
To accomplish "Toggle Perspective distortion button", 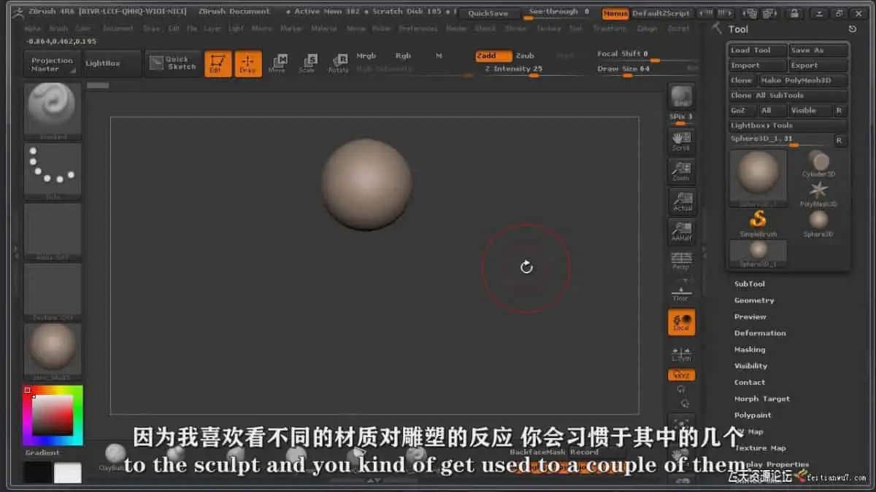I will tap(681, 260).
